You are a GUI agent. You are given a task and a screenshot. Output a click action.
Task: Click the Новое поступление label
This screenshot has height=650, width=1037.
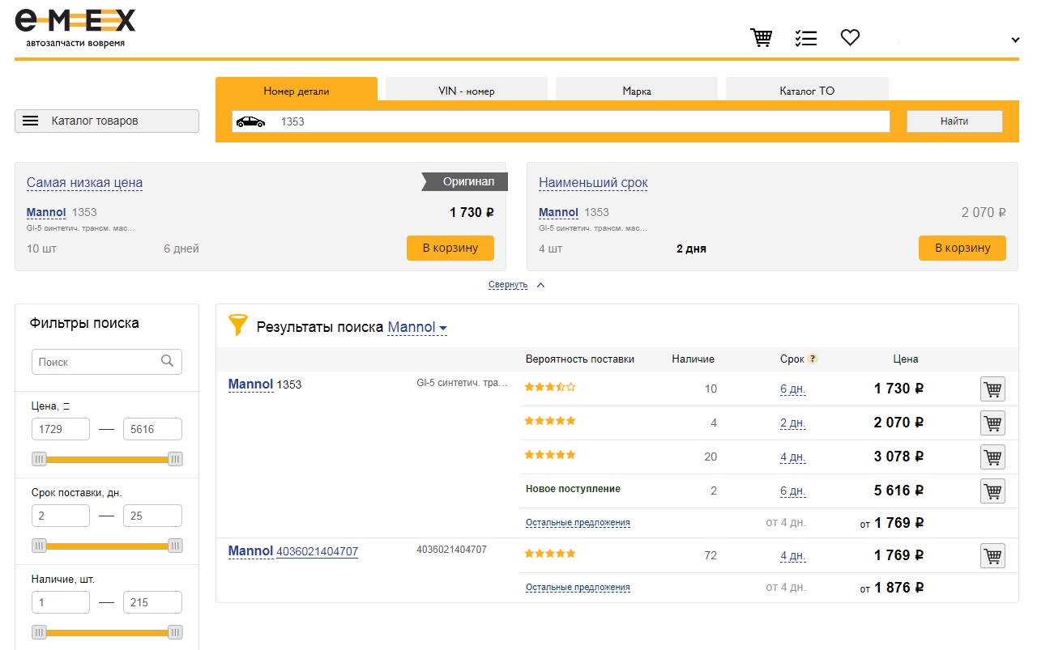click(573, 489)
